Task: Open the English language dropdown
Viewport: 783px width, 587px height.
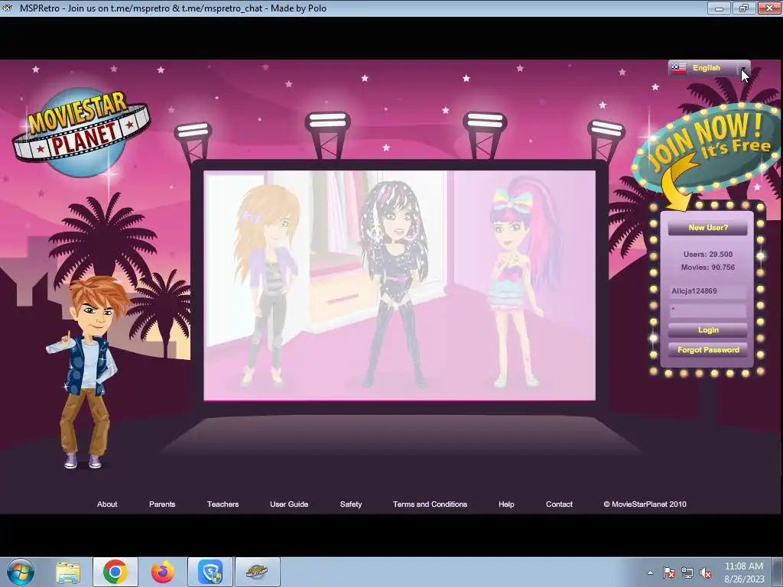Action: [x=709, y=68]
